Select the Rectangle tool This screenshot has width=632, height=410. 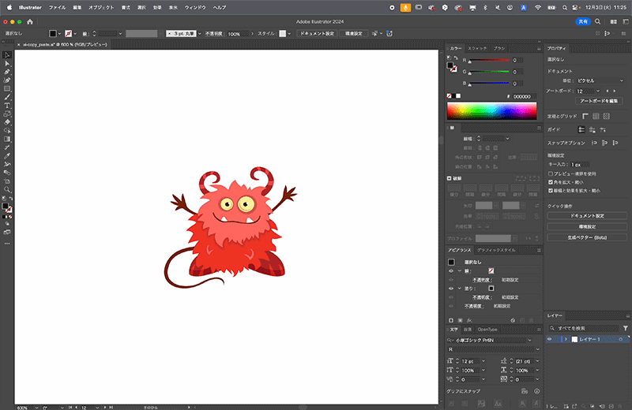coord(7,88)
